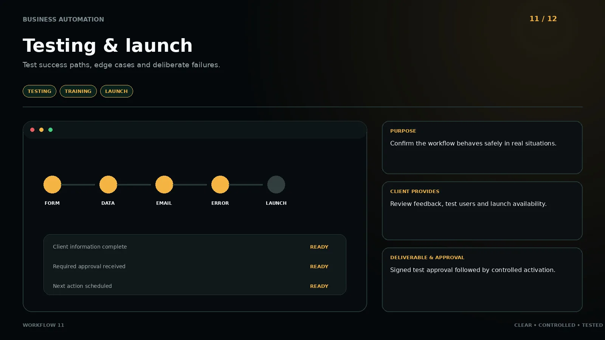Click the ERROR step label
The height and width of the screenshot is (340, 605).
(x=220, y=203)
